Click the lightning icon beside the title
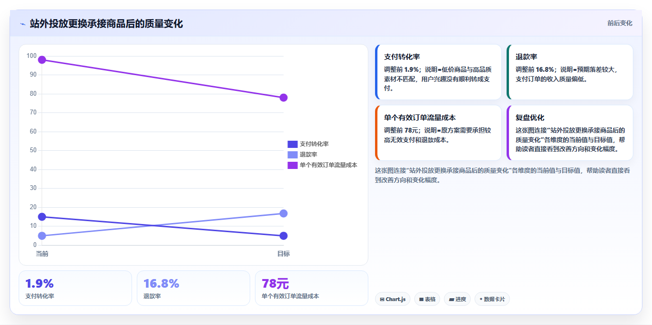Image resolution: width=652 pixels, height=325 pixels. point(22,24)
